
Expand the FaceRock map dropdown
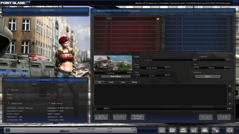pos(130,73)
